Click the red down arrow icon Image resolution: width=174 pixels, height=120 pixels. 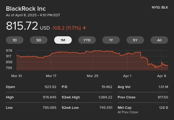(x=84, y=28)
